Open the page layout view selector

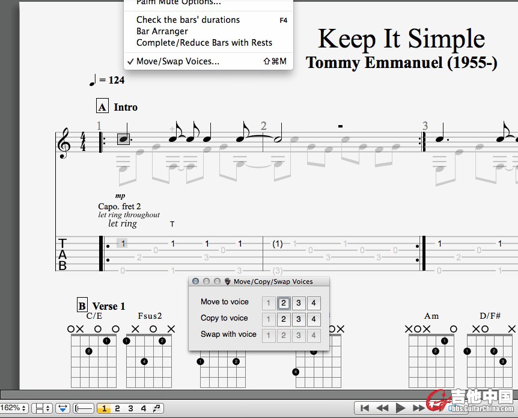click(42, 408)
